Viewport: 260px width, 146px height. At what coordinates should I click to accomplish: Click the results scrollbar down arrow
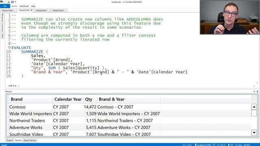click(x=254, y=133)
